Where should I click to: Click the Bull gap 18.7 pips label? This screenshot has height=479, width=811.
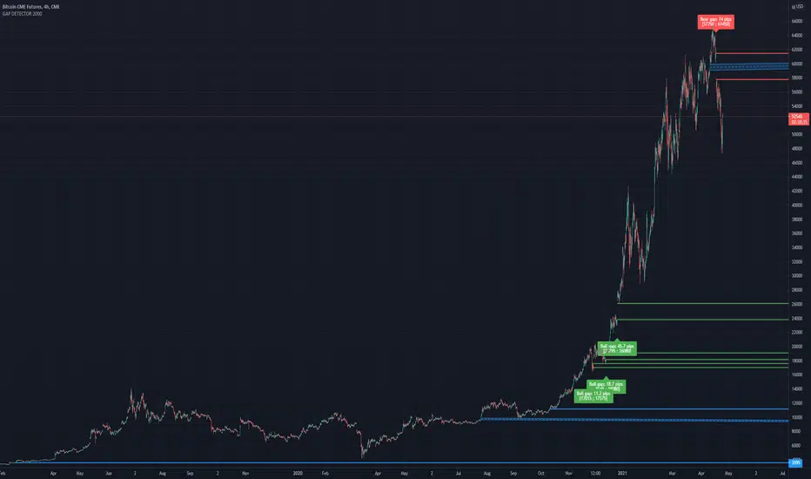coord(607,387)
